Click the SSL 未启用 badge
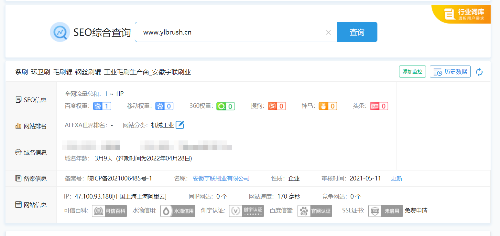Screen dimensions: 500x236 [386, 211]
